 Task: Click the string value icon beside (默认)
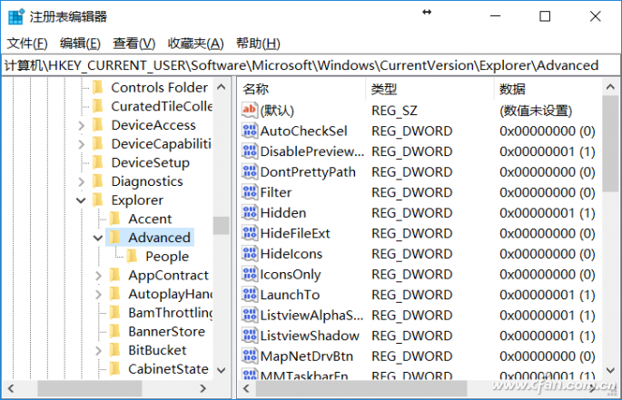[x=250, y=110]
